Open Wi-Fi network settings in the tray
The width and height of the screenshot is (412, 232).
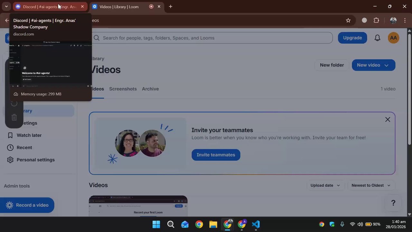click(x=352, y=224)
